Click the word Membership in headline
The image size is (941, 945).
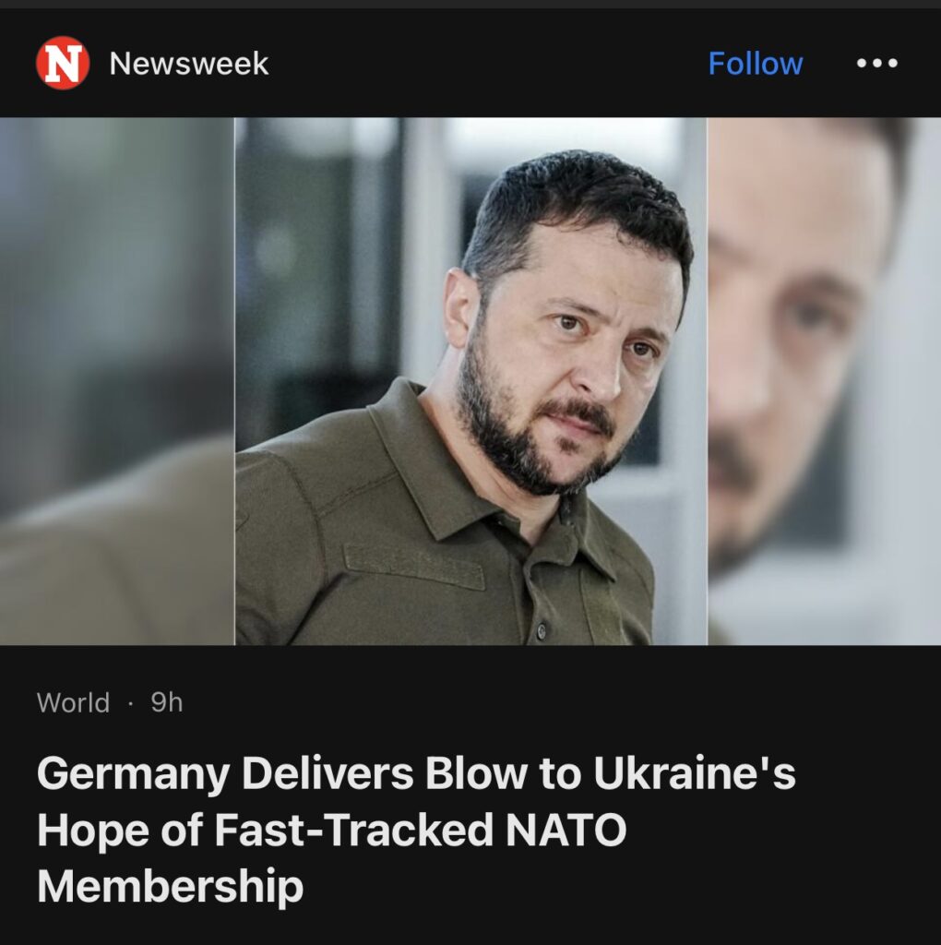click(171, 886)
